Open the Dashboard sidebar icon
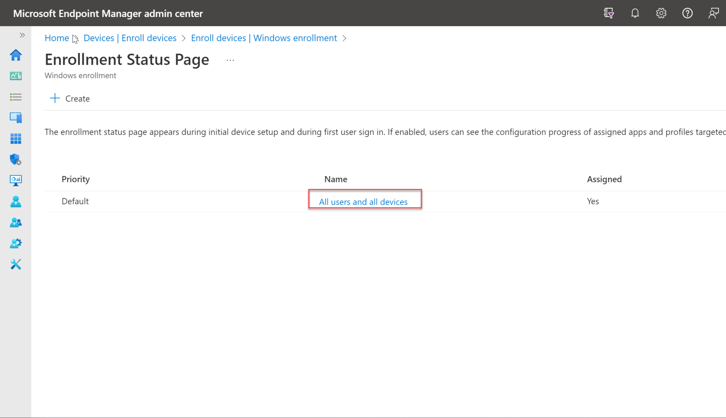 pos(16,76)
